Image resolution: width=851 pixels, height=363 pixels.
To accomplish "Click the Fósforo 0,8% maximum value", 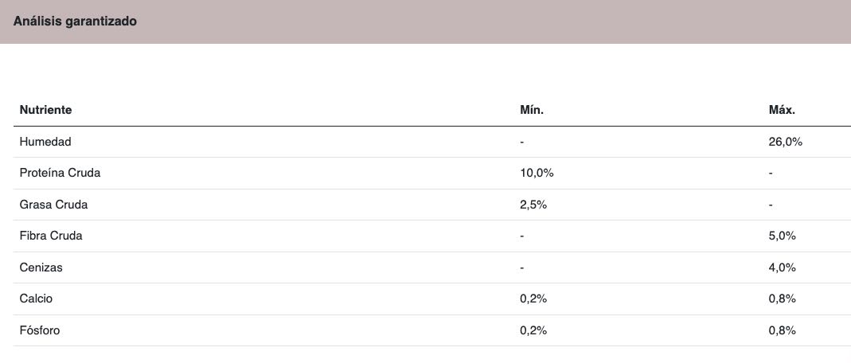I will tap(782, 330).
